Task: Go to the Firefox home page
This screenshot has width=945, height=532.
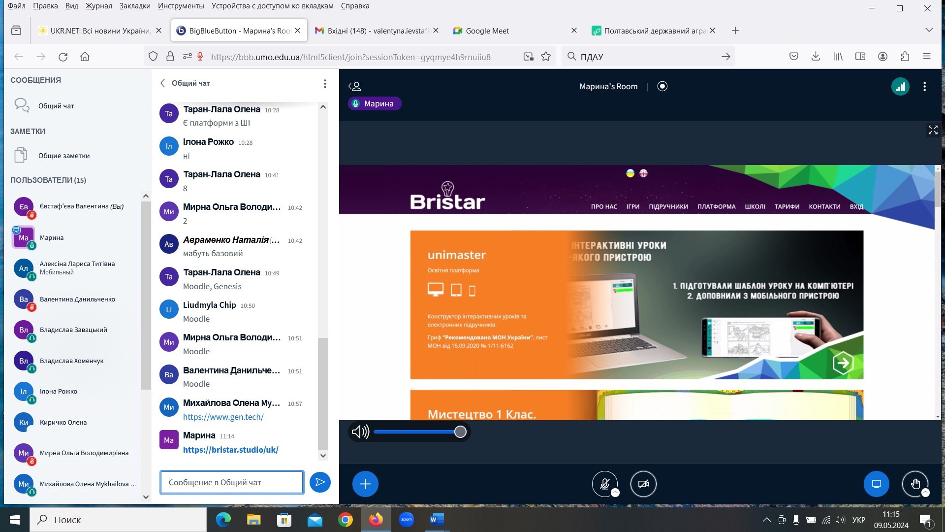Action: [x=85, y=57]
